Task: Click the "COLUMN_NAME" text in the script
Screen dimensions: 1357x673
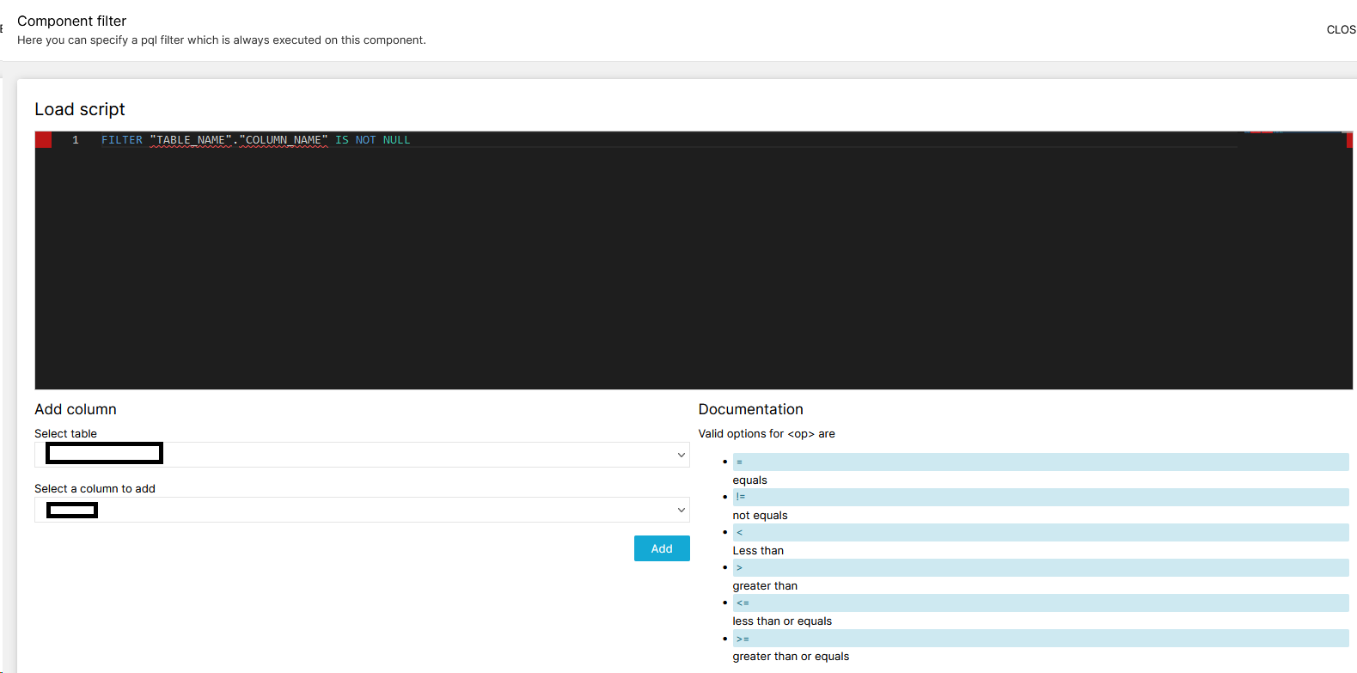Action: click(x=284, y=140)
